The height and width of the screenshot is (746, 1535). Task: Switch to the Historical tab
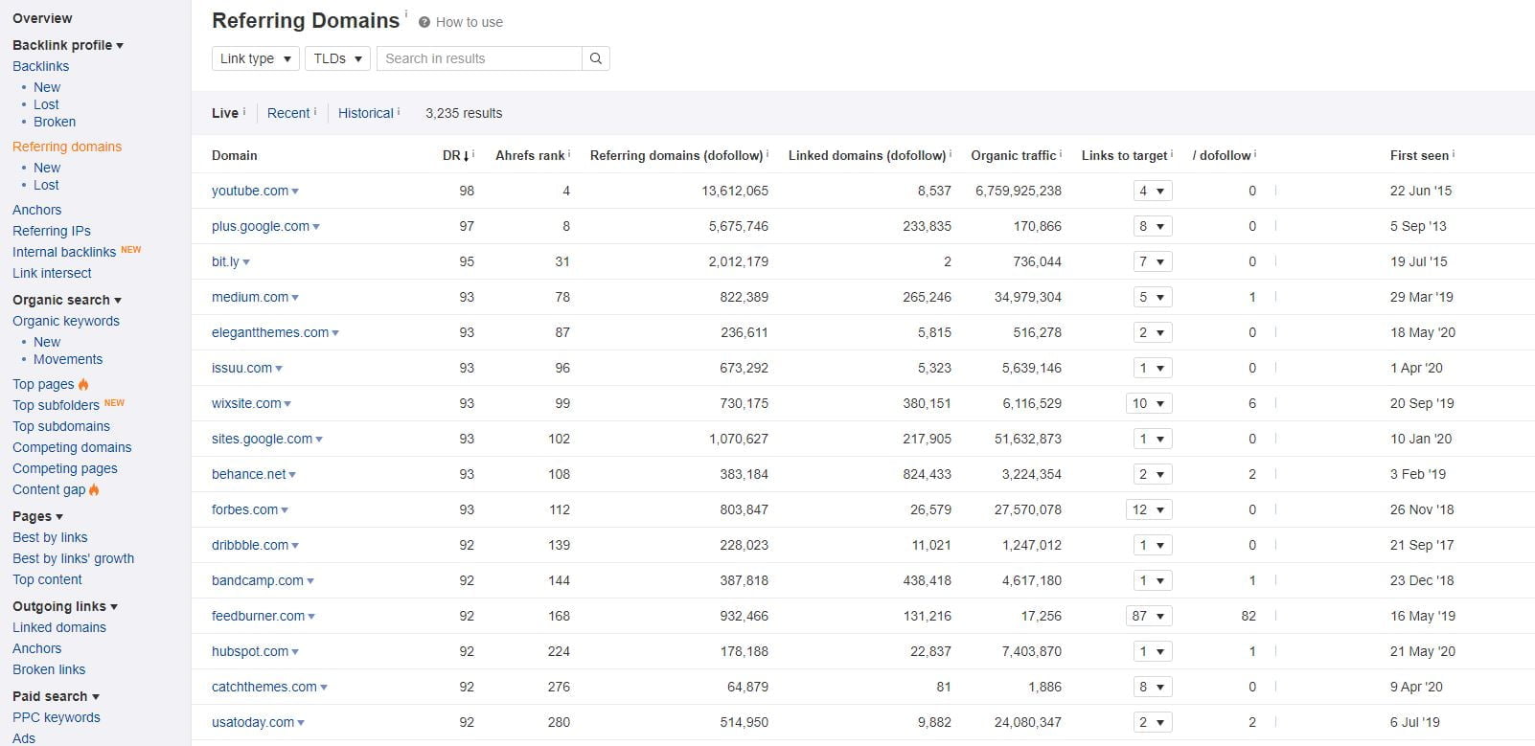pos(365,113)
